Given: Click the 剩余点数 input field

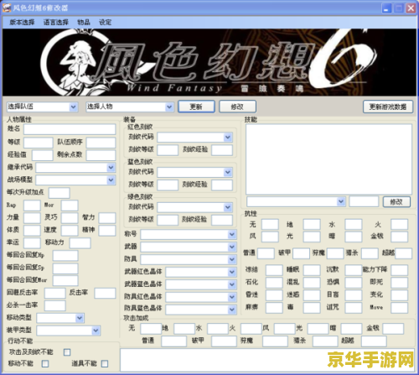Looking at the screenshot, I should click(101, 155).
